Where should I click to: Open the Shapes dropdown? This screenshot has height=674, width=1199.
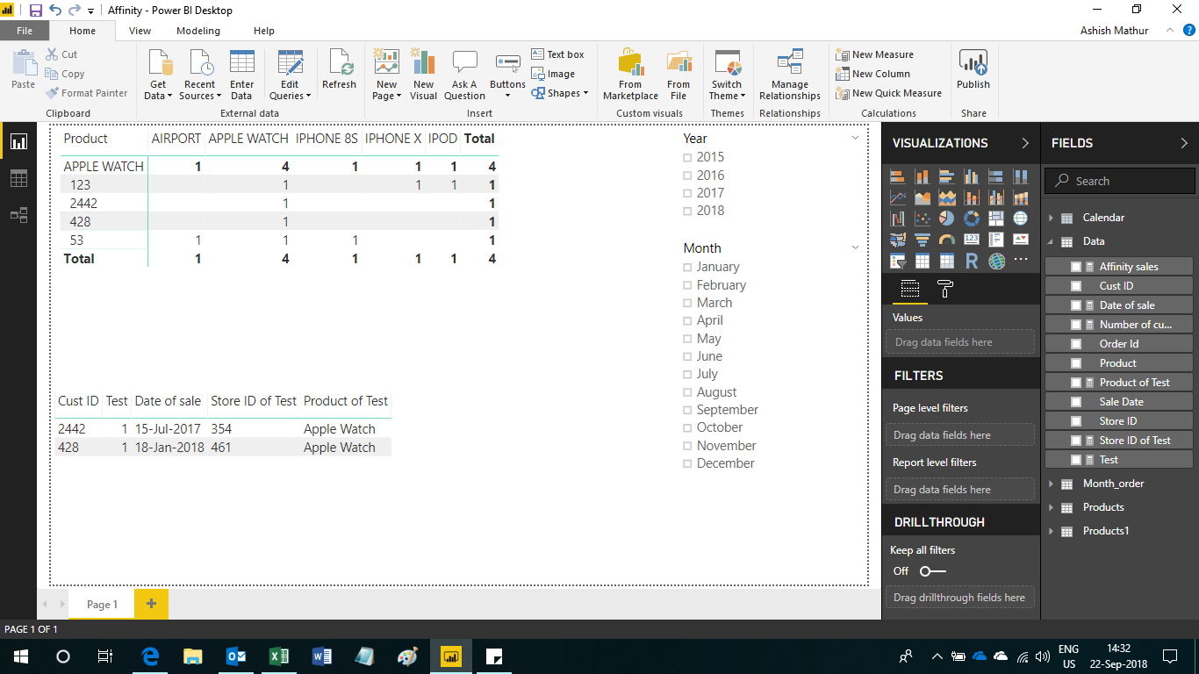coord(560,93)
